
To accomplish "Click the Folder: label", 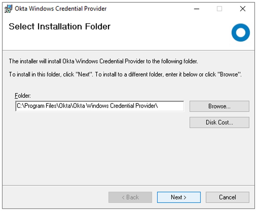I will pyautogui.click(x=23, y=96).
